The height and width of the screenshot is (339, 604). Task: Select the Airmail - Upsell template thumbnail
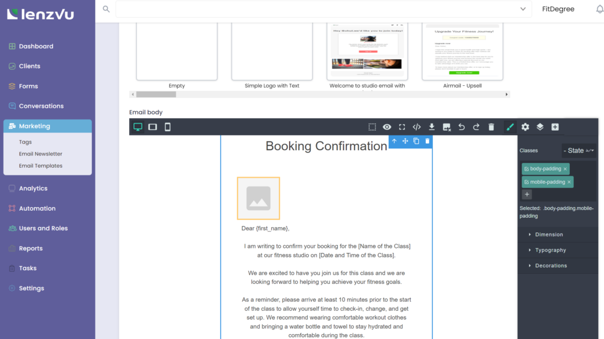click(462, 52)
